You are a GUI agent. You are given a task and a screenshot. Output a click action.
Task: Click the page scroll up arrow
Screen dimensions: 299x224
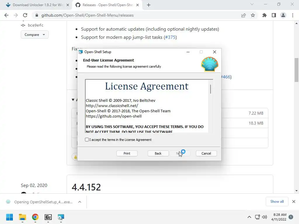coord(296,23)
